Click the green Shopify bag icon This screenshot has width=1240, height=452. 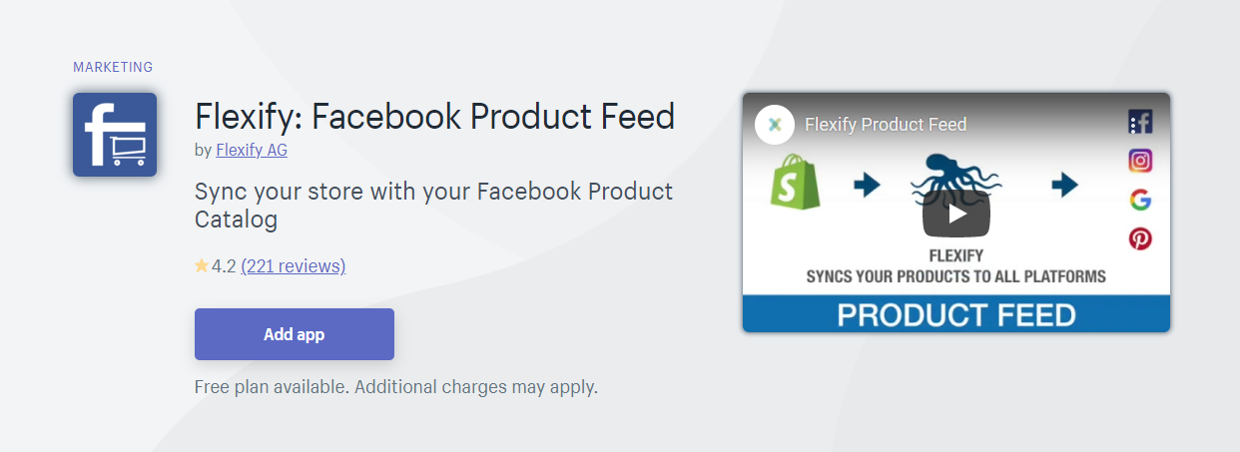795,182
